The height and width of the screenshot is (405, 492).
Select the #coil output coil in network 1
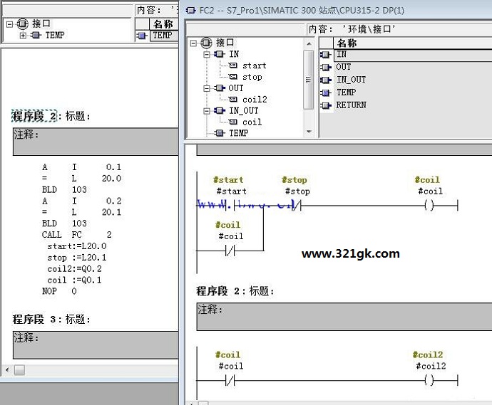point(429,206)
